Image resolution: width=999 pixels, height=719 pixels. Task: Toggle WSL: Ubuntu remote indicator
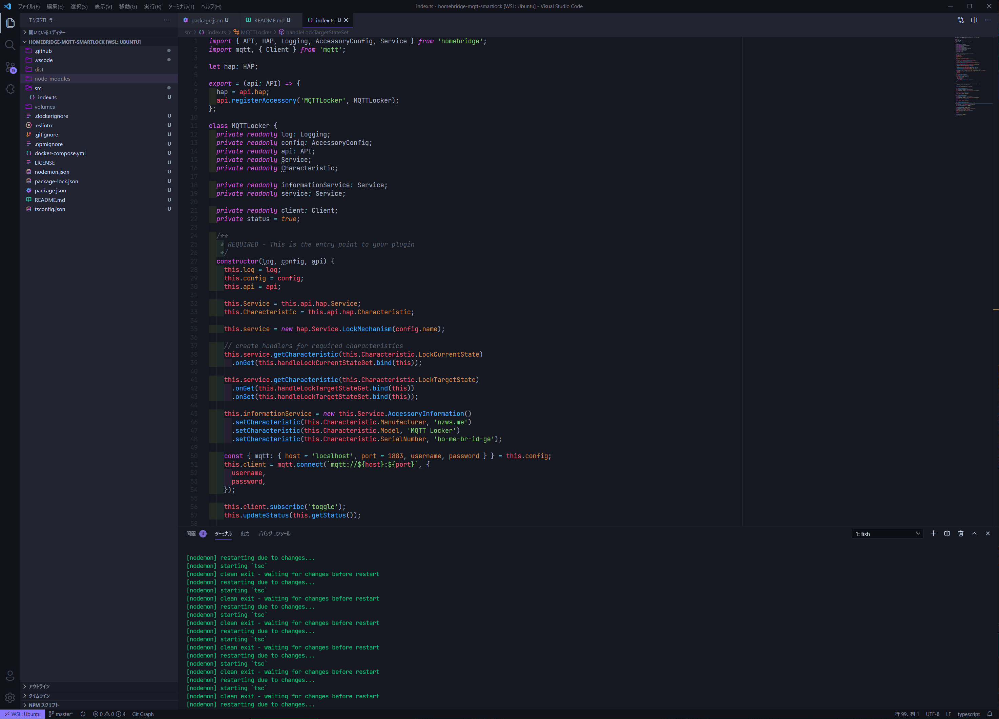[x=22, y=714]
